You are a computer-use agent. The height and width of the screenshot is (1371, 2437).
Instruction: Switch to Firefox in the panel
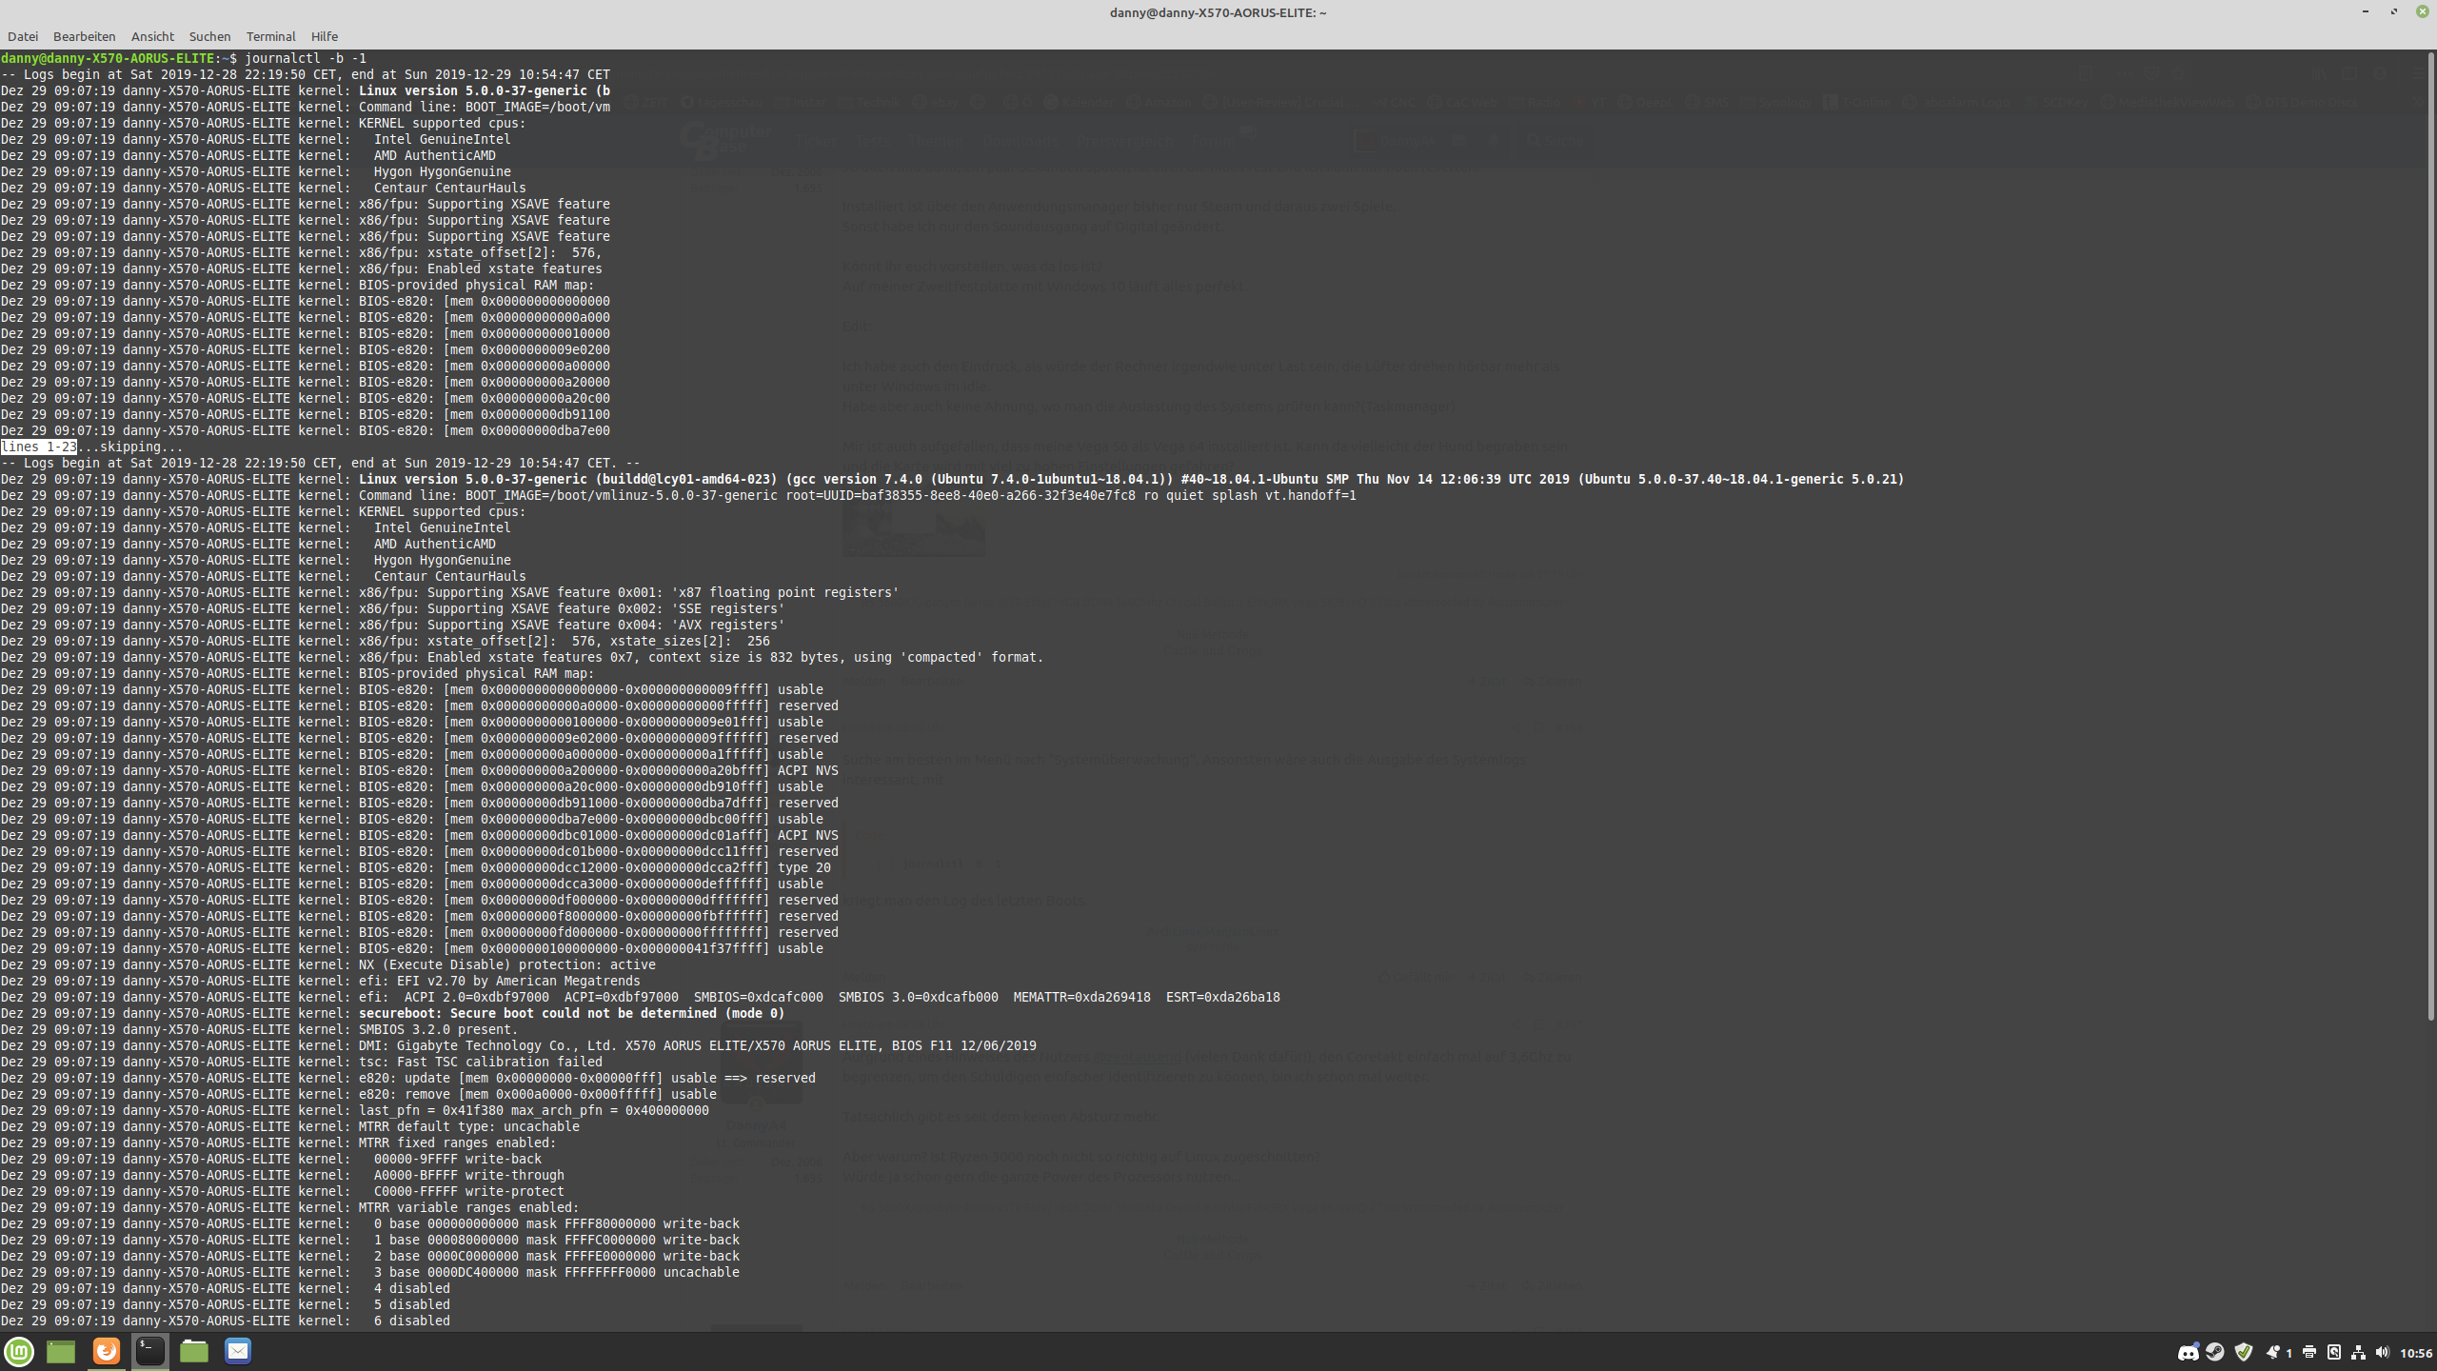click(106, 1351)
